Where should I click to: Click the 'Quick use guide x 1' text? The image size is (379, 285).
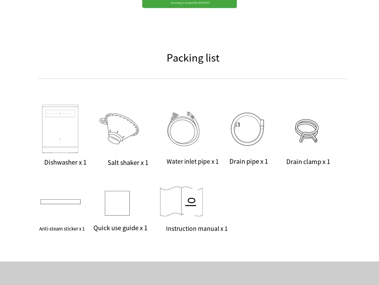tap(120, 228)
